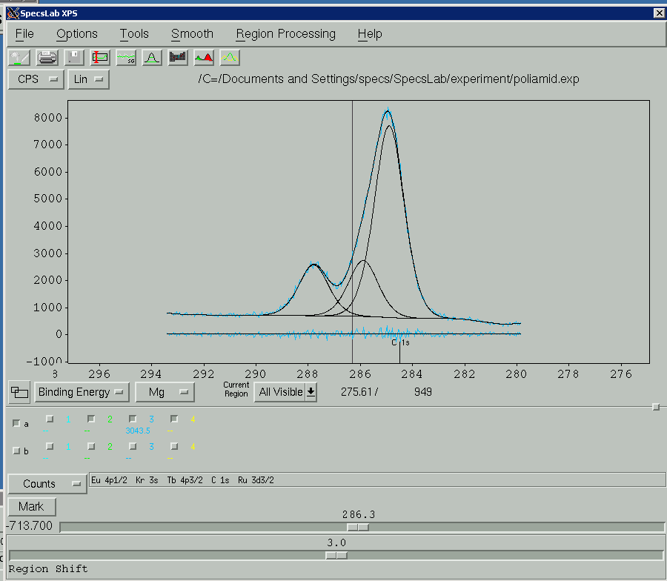Click the single black peak curve icon

[x=152, y=57]
